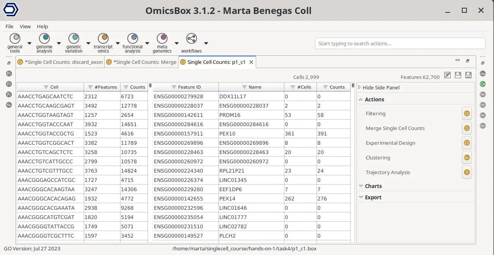The height and width of the screenshot is (255, 494).
Task: Launch Experimental Design via Ct button
Action: [467, 143]
